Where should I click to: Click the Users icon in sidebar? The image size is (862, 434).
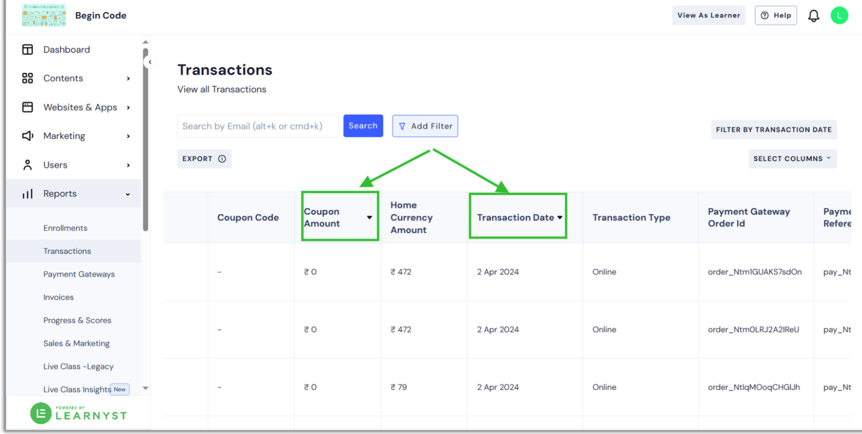(27, 165)
